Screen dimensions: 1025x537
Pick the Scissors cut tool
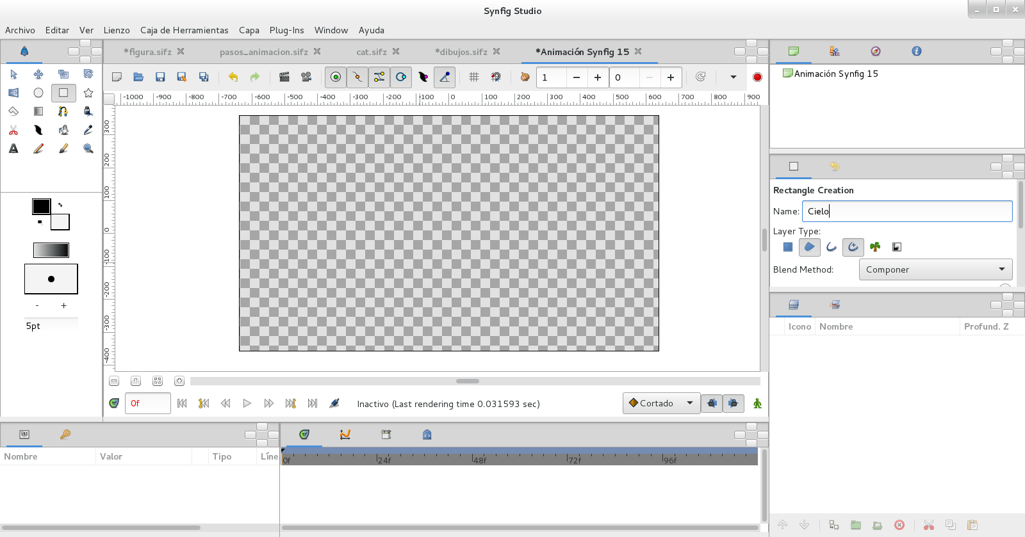pos(13,130)
